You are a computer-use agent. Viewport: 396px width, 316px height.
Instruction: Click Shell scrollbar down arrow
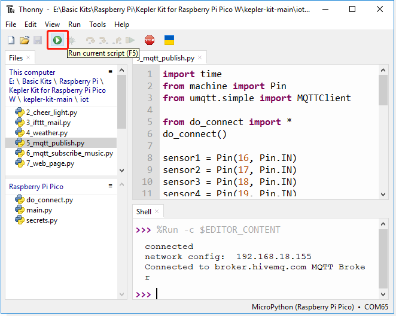click(383, 294)
